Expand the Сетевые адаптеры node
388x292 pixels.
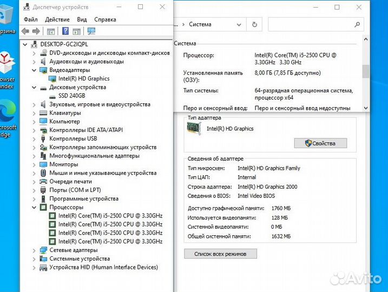click(34, 250)
